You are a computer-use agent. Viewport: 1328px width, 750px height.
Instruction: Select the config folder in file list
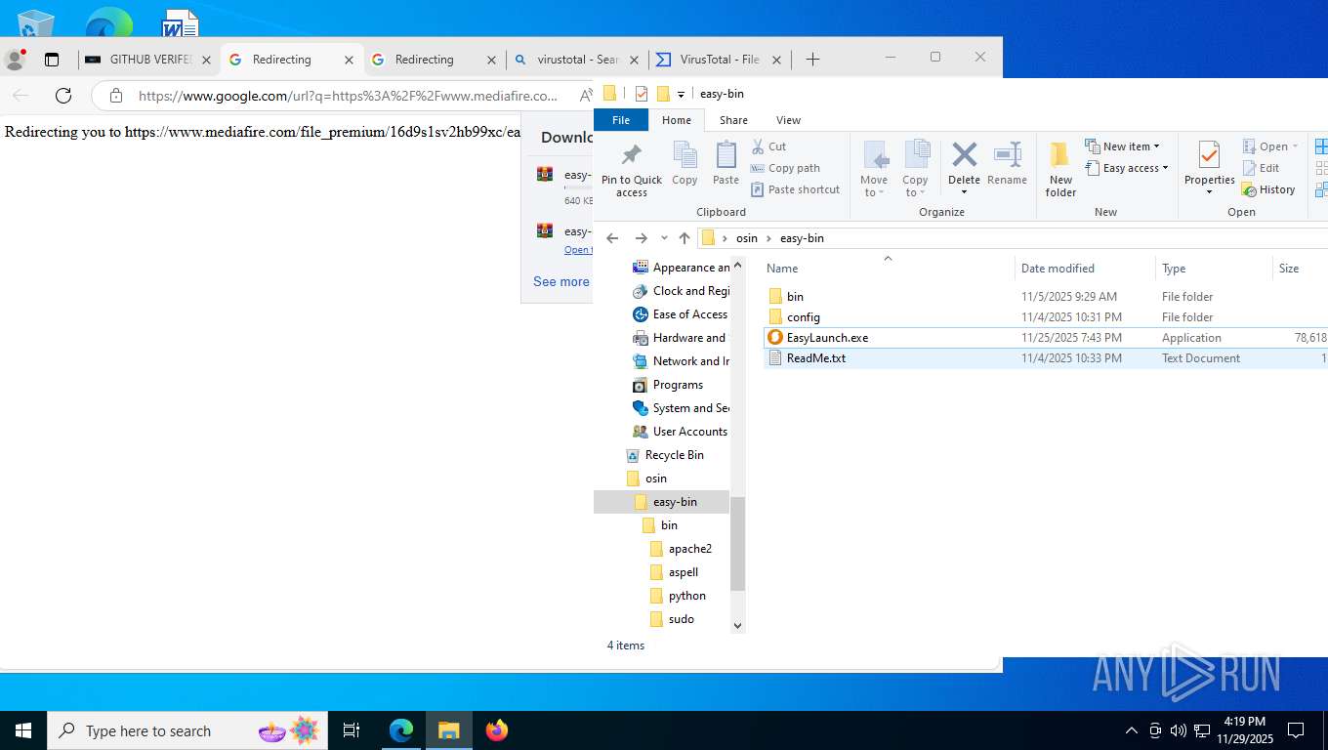click(x=803, y=316)
